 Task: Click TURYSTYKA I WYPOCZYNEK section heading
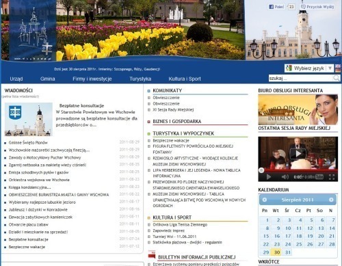tap(183, 133)
